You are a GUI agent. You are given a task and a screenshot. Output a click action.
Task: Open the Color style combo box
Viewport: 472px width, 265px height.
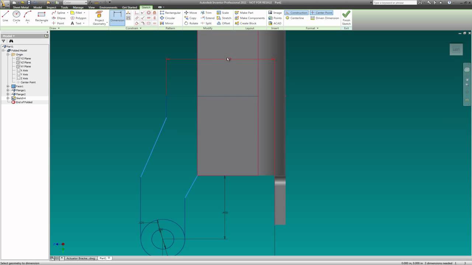[x=75, y=3]
